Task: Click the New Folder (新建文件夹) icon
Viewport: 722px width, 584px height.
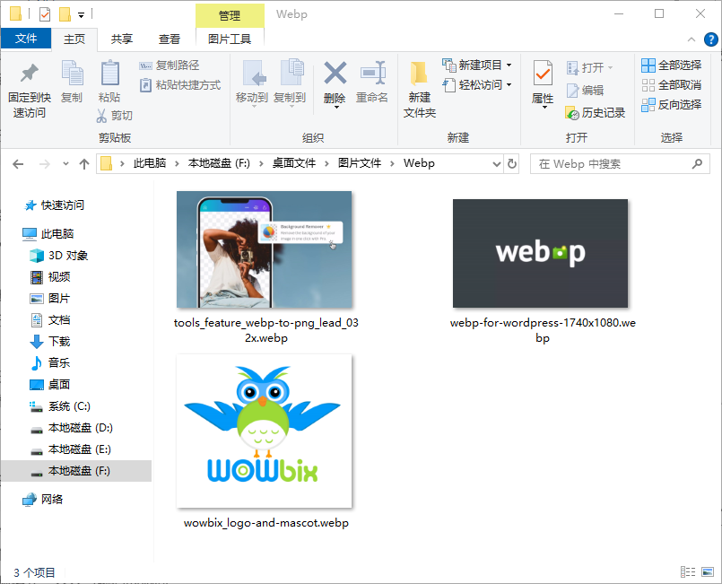Action: click(419, 74)
